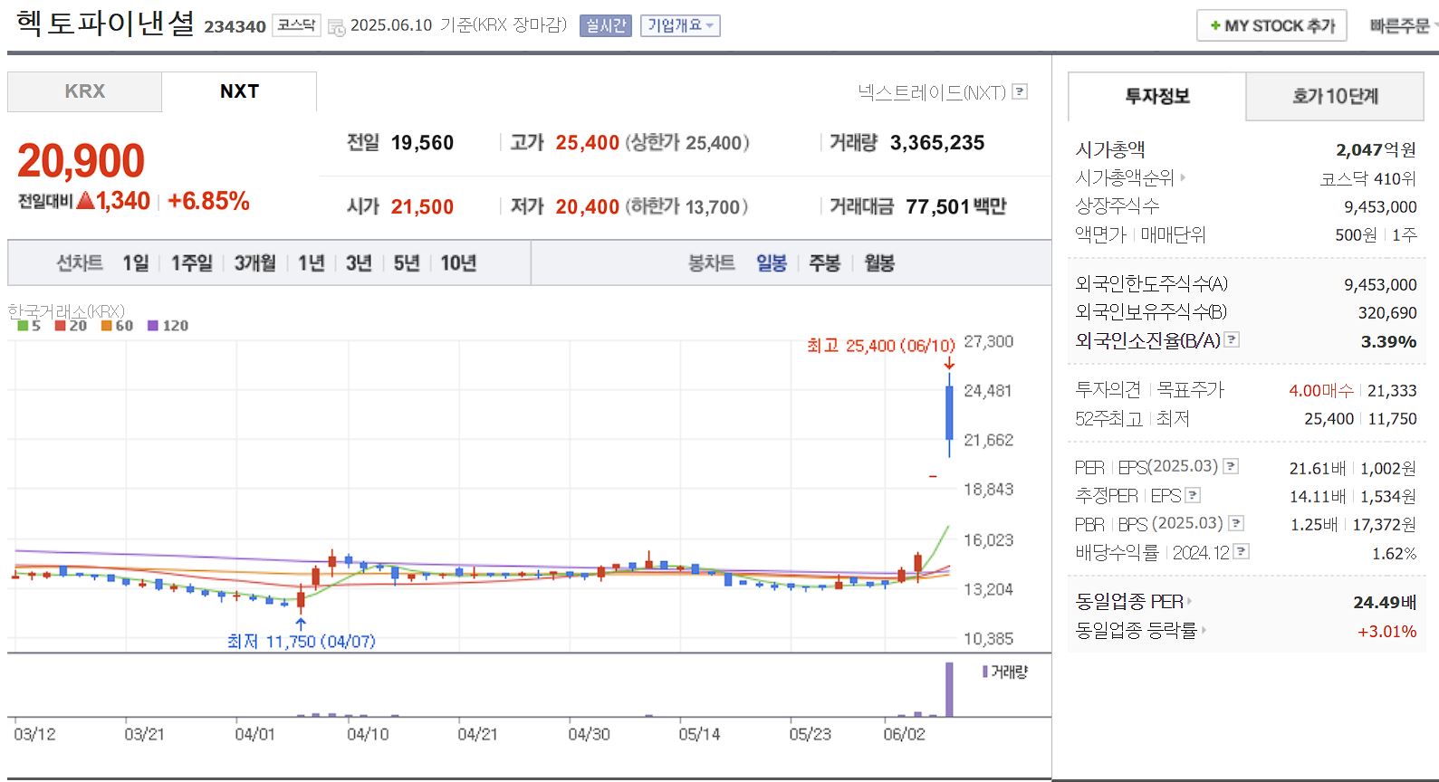1439x782 pixels.
Task: Click the 실시간 real-time button
Action: click(x=606, y=25)
